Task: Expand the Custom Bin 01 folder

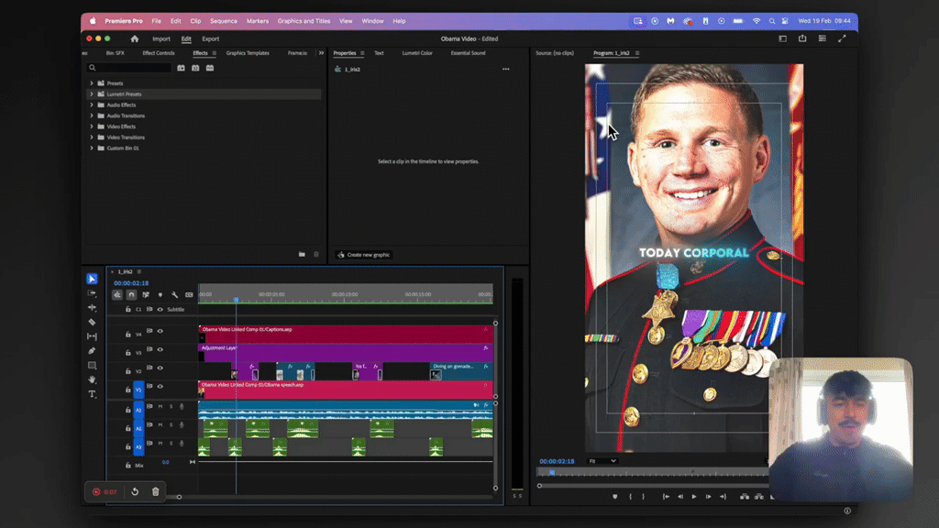Action: (92, 148)
